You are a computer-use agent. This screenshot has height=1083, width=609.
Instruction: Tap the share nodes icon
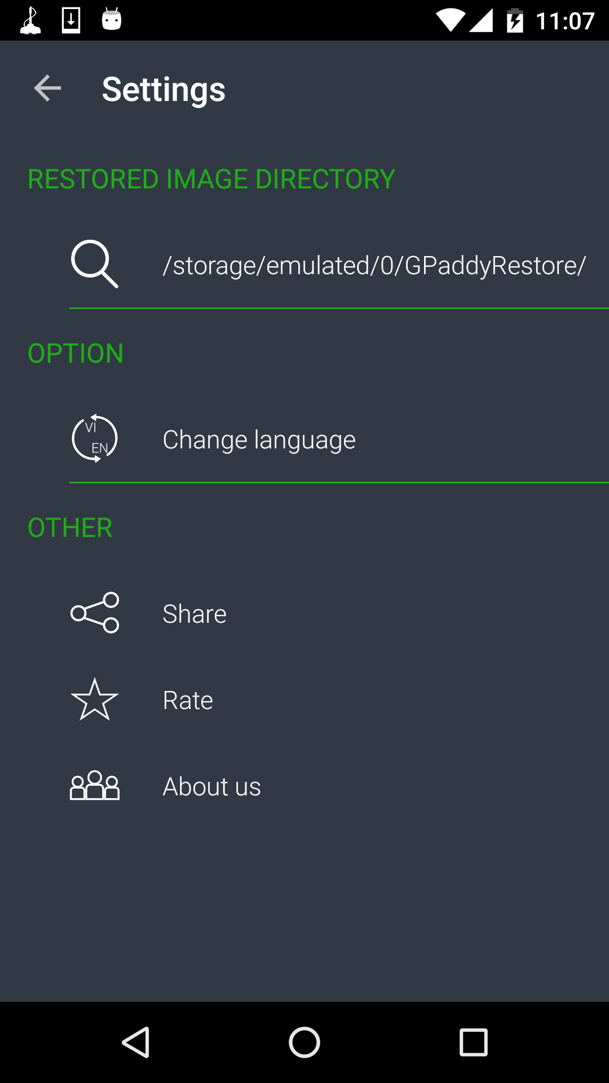pos(94,613)
